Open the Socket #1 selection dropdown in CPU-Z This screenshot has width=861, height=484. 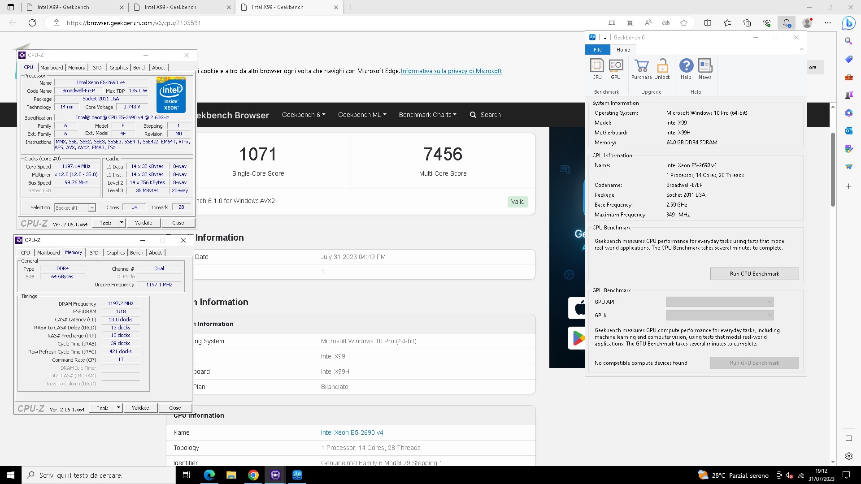pos(75,208)
